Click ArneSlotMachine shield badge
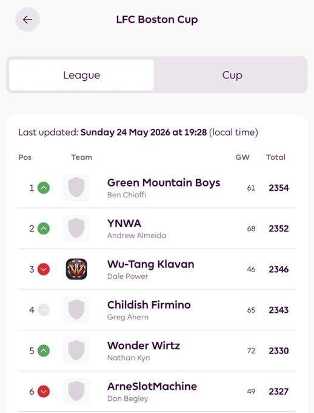314x413 pixels. coord(76,391)
